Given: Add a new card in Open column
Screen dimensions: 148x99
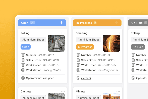Looking at the screenshot, I should pyautogui.click(x=61, y=23).
